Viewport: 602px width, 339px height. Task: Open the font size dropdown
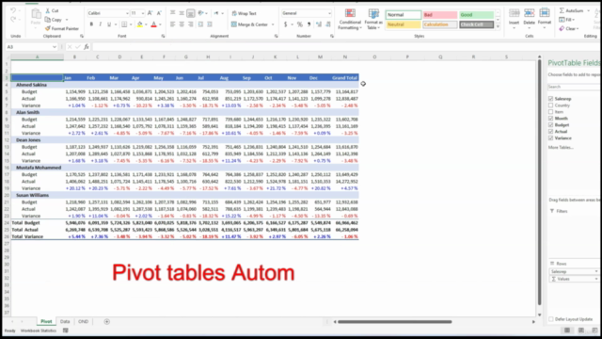pyautogui.click(x=142, y=13)
